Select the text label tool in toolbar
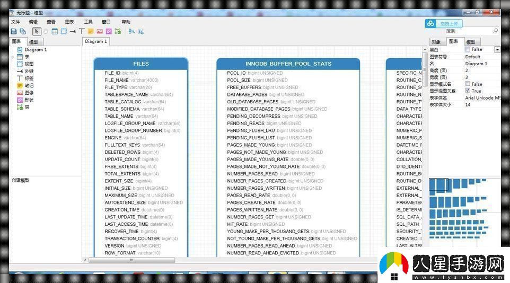 82,31
